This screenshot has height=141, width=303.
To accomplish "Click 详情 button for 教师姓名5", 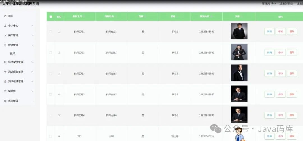I will click(269, 94).
